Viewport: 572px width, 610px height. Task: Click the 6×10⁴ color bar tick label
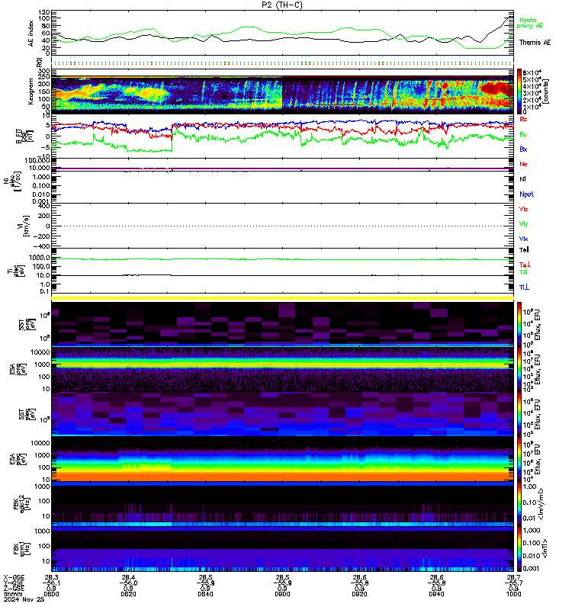coord(532,72)
